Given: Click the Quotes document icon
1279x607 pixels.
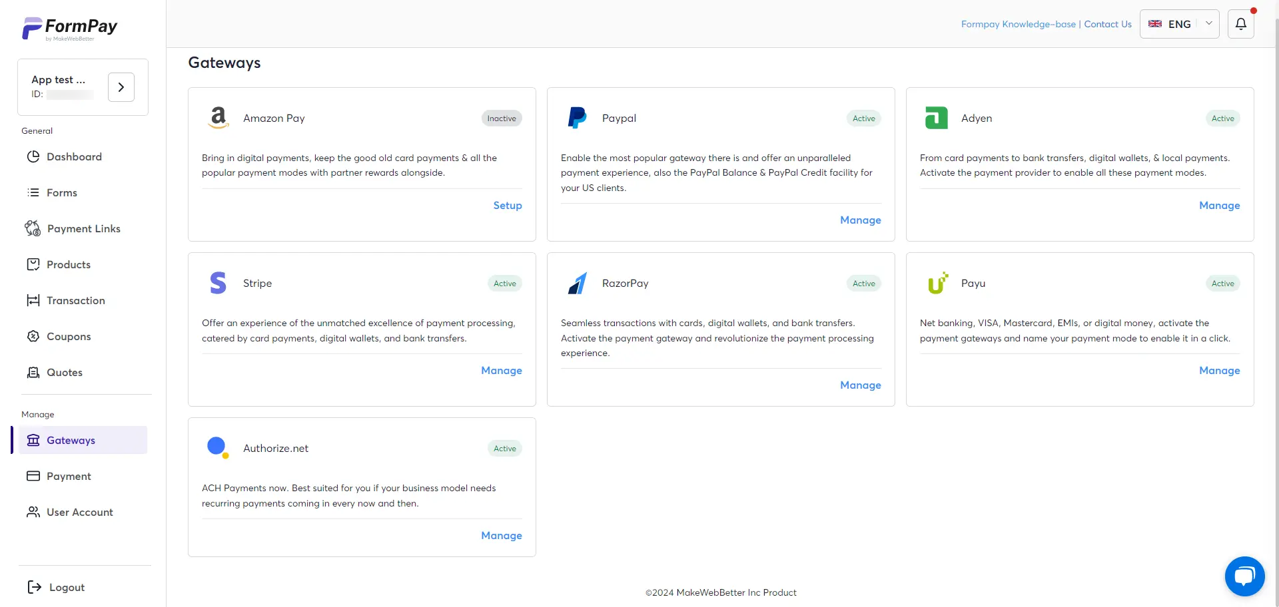Looking at the screenshot, I should coord(33,372).
